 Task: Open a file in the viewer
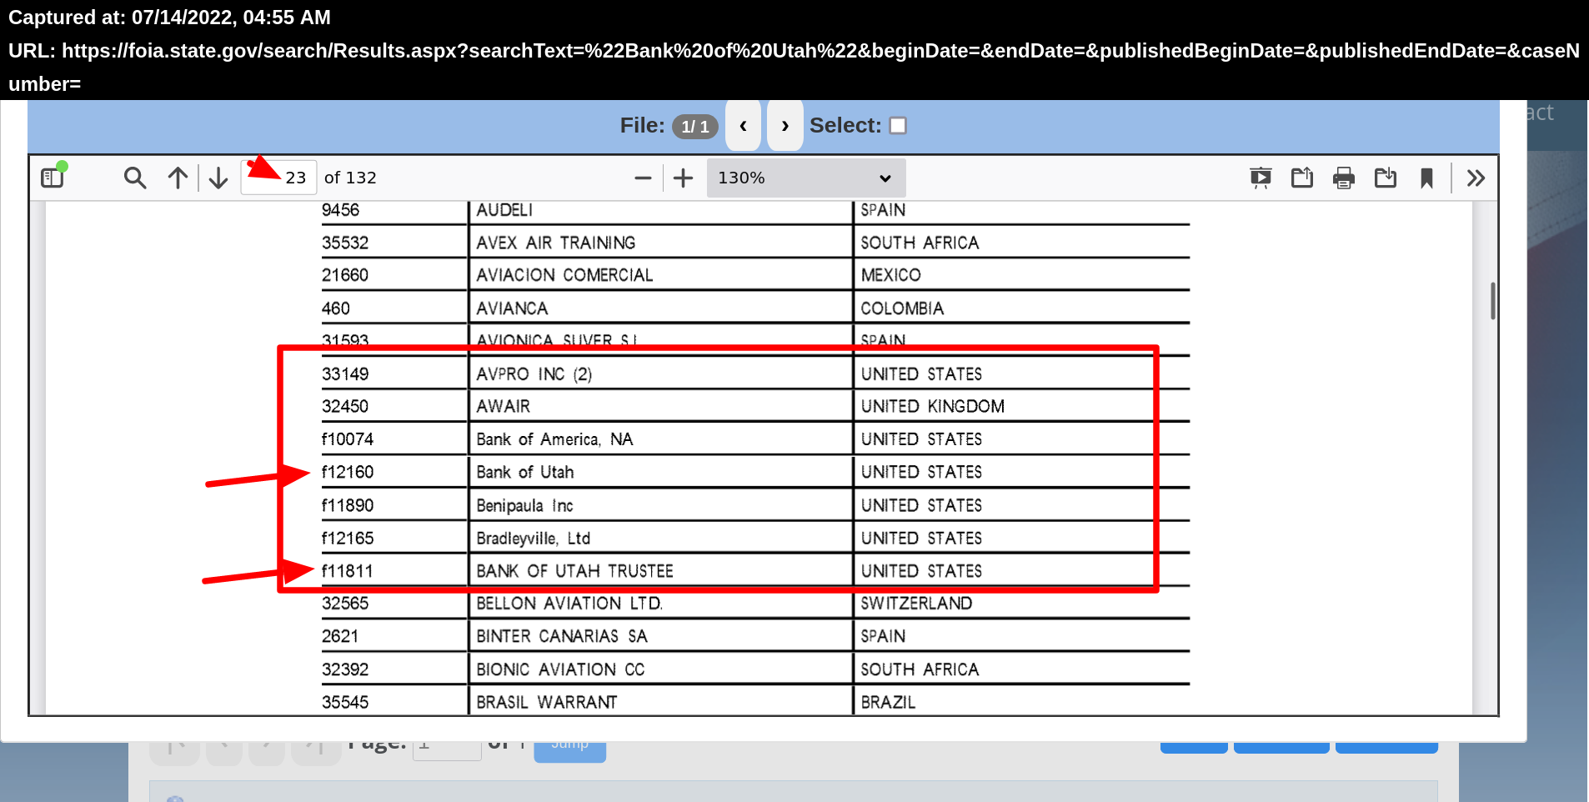[1302, 178]
